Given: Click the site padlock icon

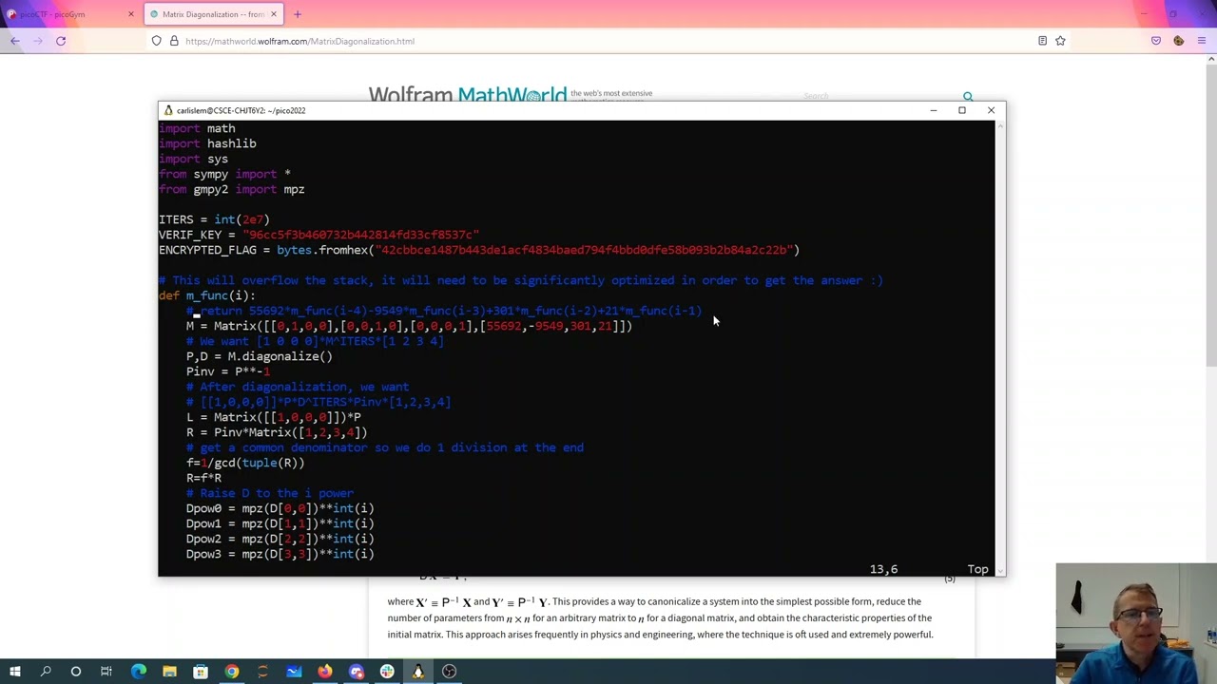Looking at the screenshot, I should click(174, 41).
